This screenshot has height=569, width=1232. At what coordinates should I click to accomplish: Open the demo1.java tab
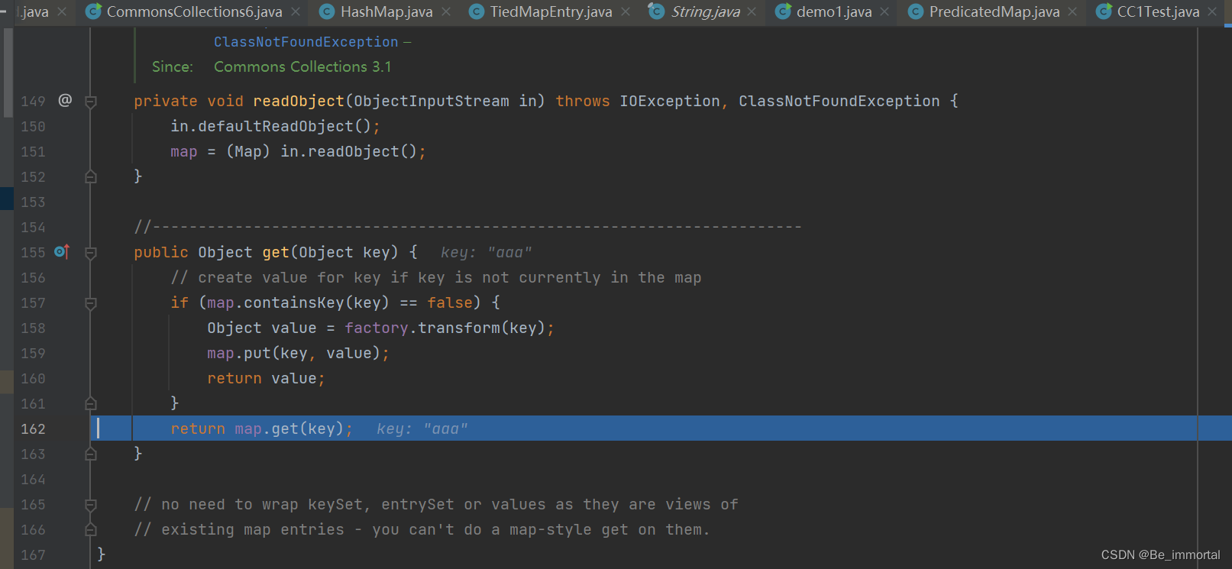(x=834, y=11)
